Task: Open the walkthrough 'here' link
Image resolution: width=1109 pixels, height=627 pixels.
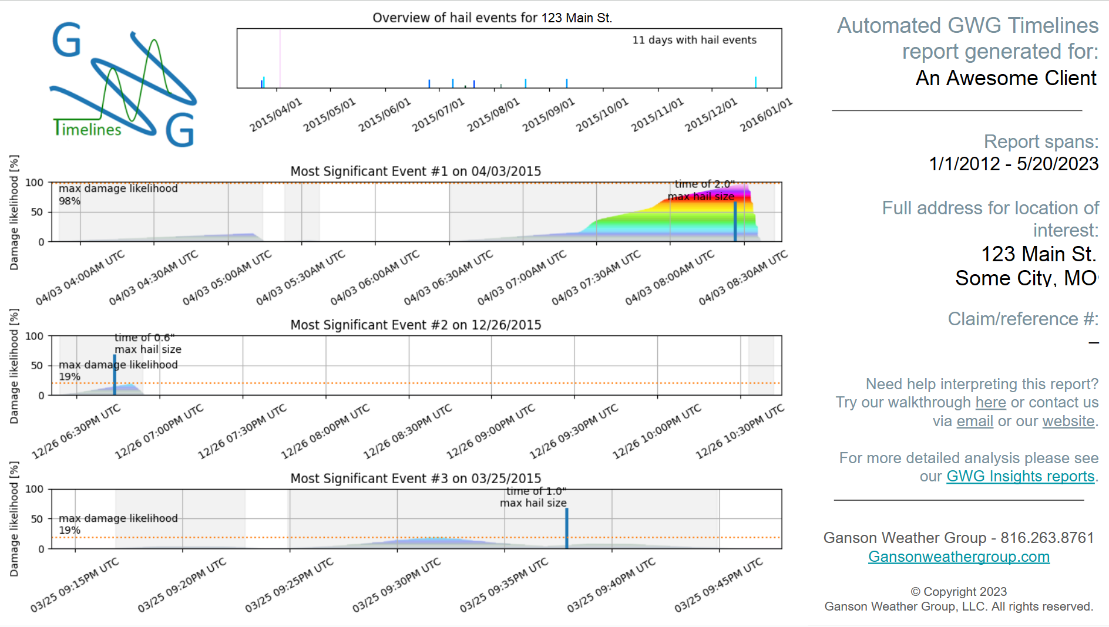Action: click(990, 403)
